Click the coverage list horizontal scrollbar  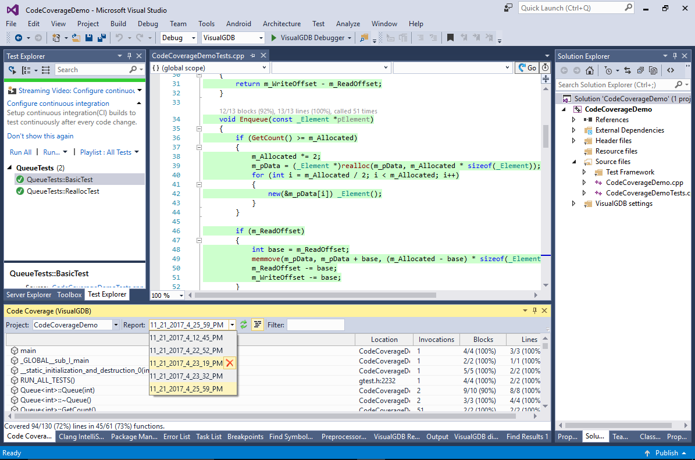265,416
